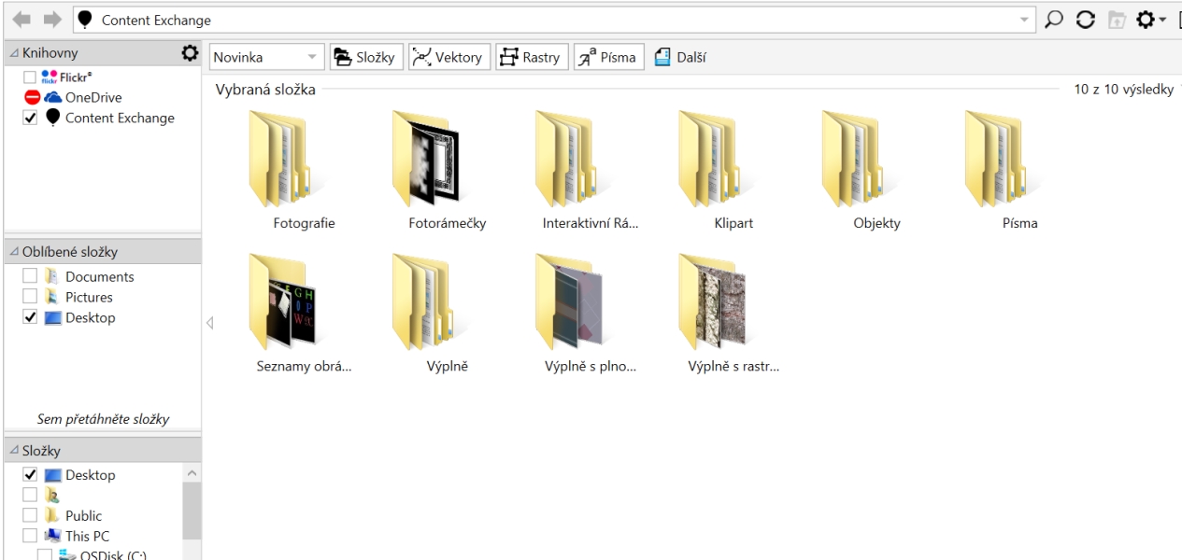Select This PC in the folder tree
This screenshot has height=560, width=1182.
(x=86, y=537)
